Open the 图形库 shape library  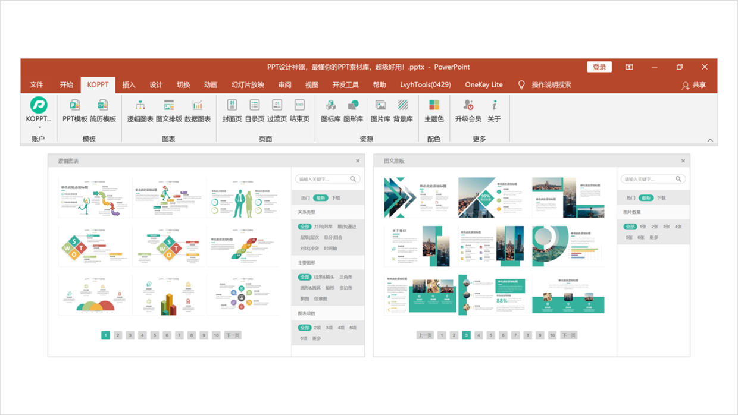[x=354, y=111]
